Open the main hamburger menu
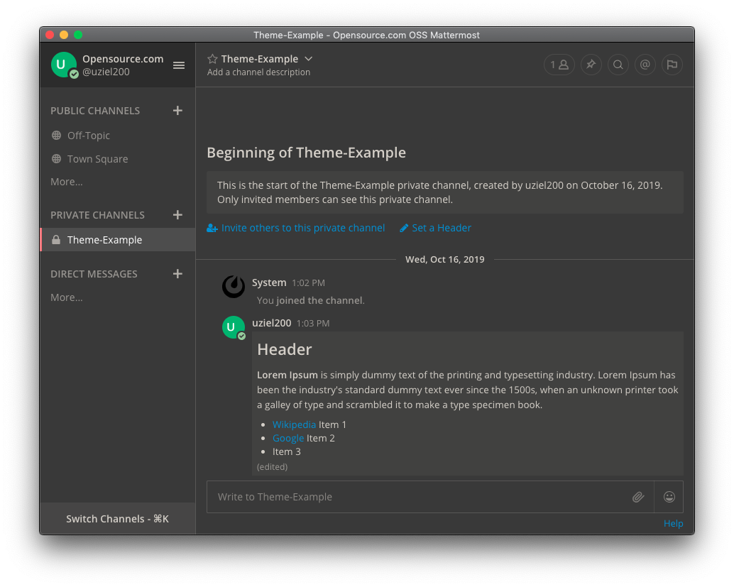This screenshot has width=734, height=587. (x=178, y=65)
